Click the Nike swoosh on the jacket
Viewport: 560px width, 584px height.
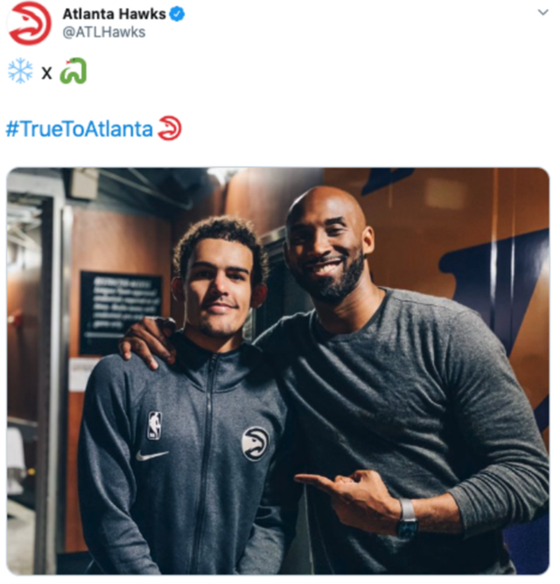pyautogui.click(x=151, y=455)
